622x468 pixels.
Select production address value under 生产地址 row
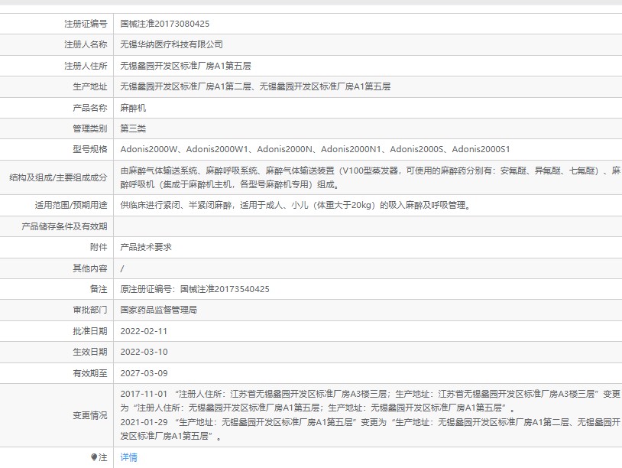255,86
